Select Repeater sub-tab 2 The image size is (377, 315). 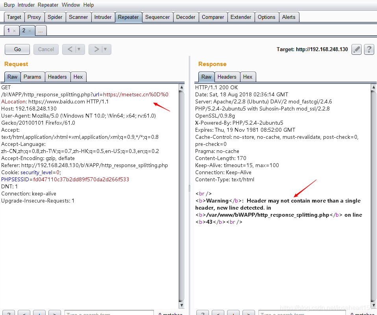click(24, 31)
